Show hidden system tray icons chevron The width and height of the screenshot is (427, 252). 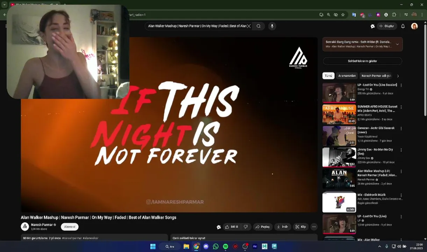[380, 246]
